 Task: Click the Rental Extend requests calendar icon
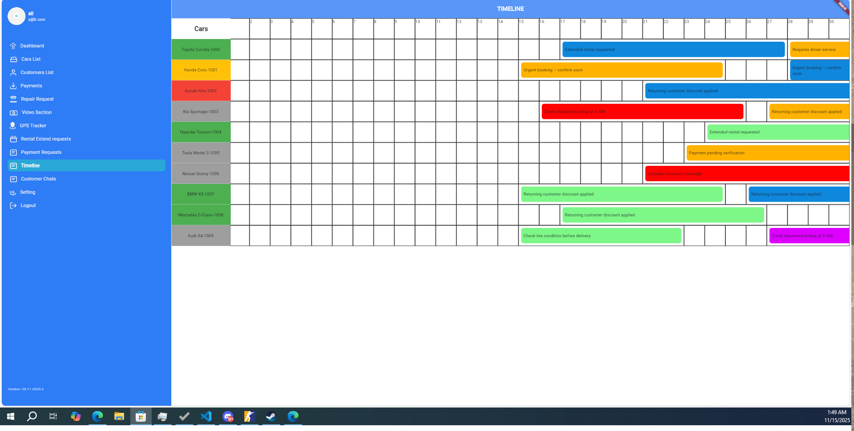pyautogui.click(x=13, y=139)
